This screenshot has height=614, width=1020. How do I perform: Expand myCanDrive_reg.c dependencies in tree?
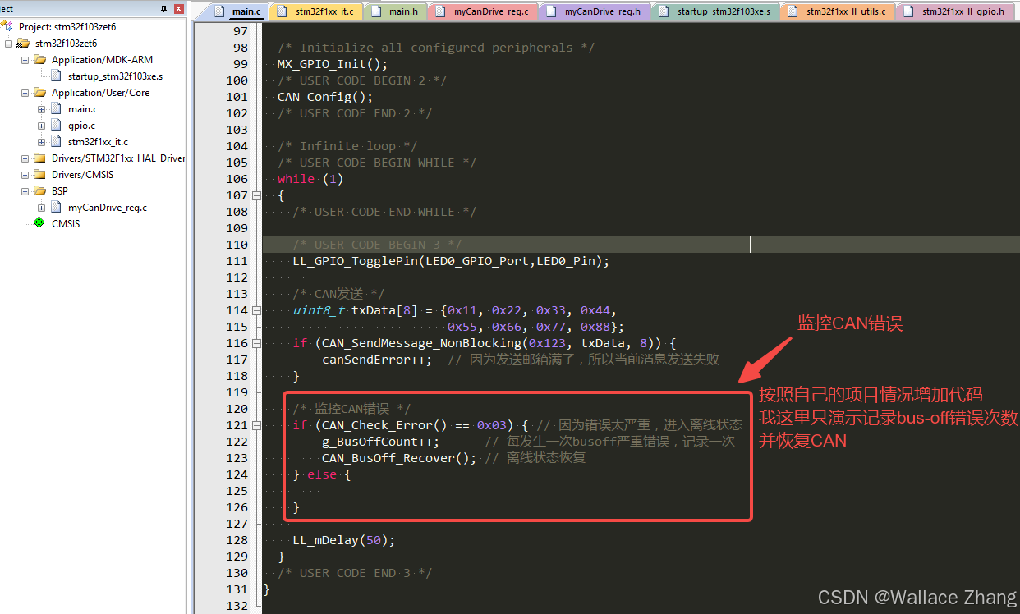[x=41, y=208]
